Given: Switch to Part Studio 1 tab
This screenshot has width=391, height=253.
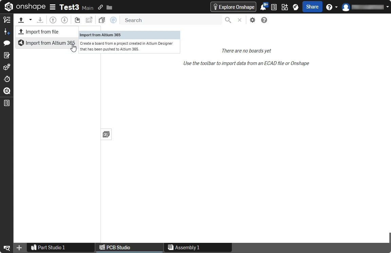Looking at the screenshot, I should click(x=61, y=248).
